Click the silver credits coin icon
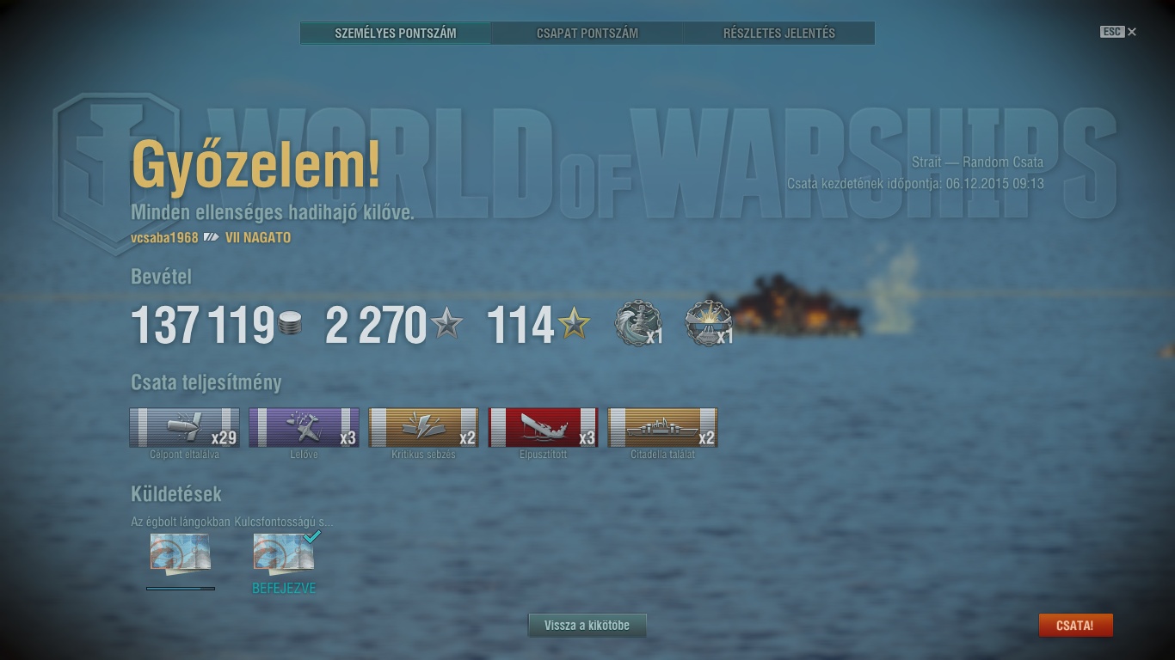 291,324
